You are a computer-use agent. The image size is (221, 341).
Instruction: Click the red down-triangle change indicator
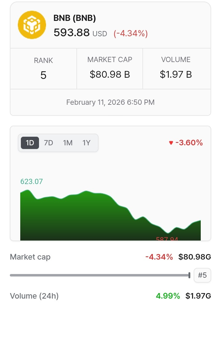click(171, 143)
